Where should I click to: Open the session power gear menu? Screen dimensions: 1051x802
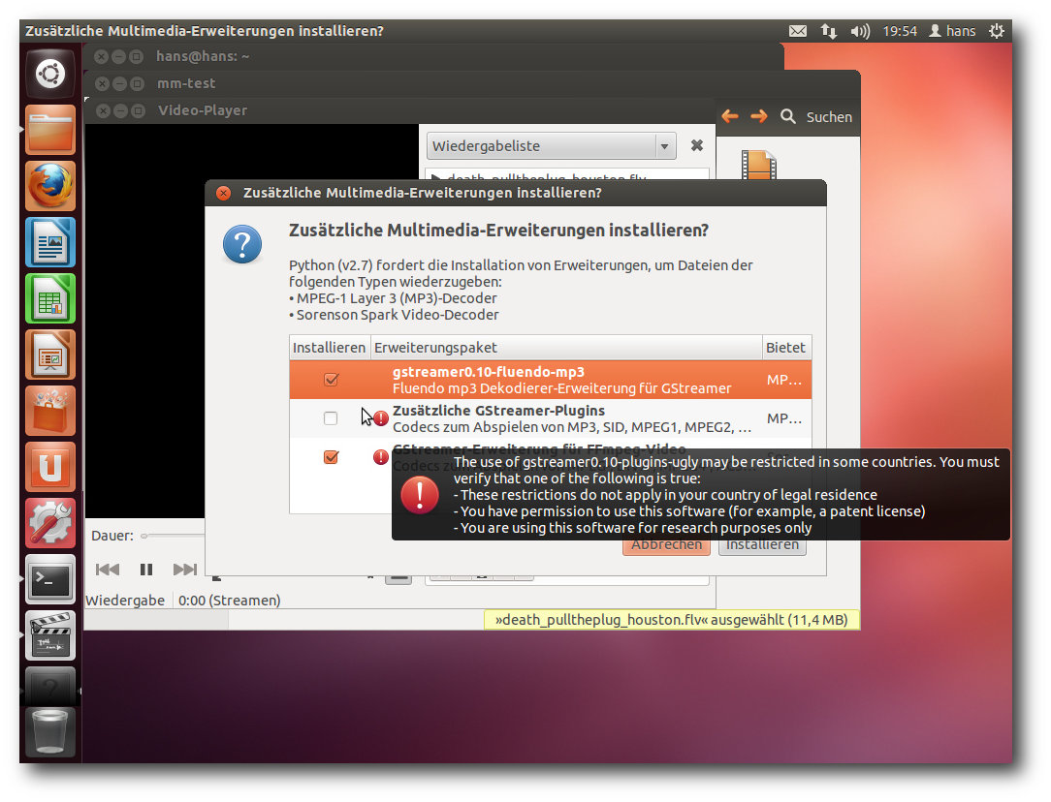[997, 31]
